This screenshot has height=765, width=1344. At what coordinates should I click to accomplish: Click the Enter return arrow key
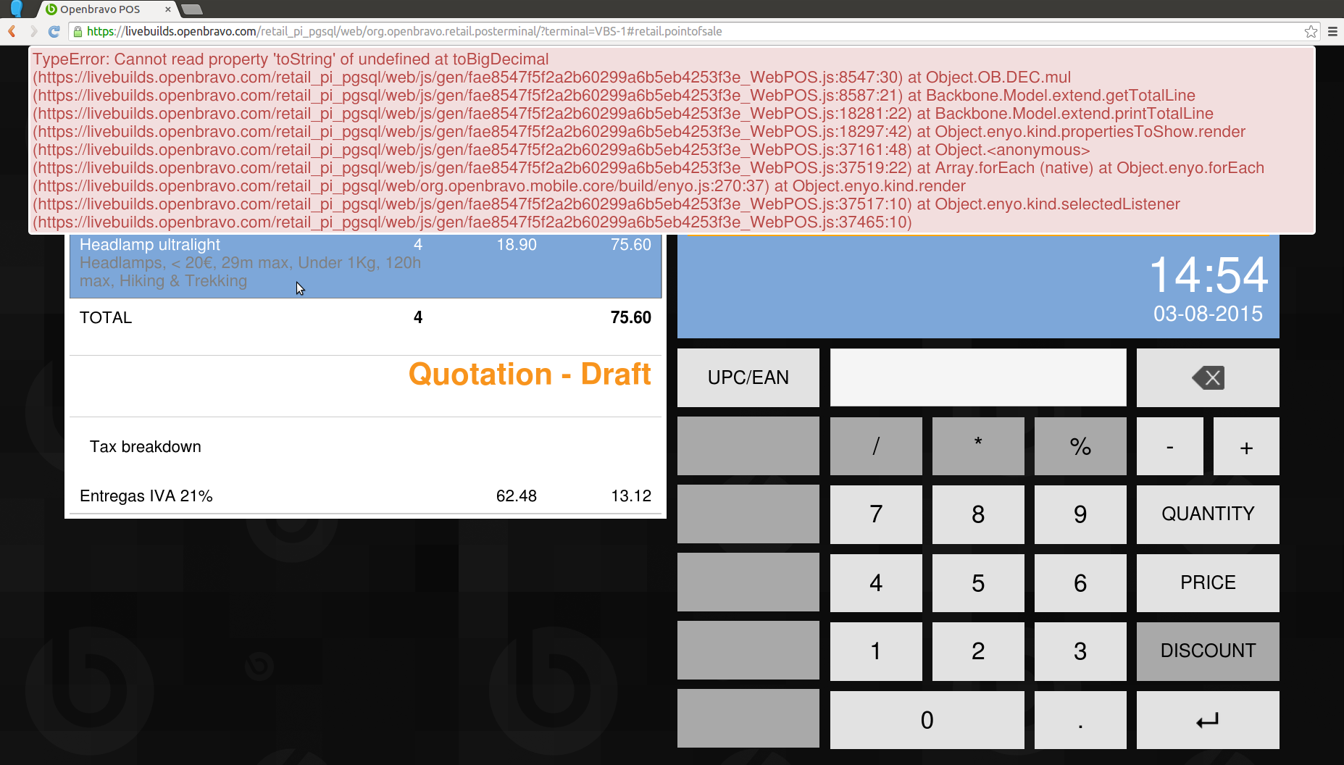point(1208,720)
